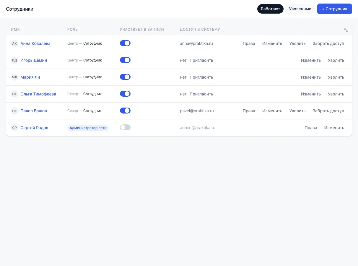Switch to the Работают tab
This screenshot has width=358, height=266.
click(x=270, y=9)
